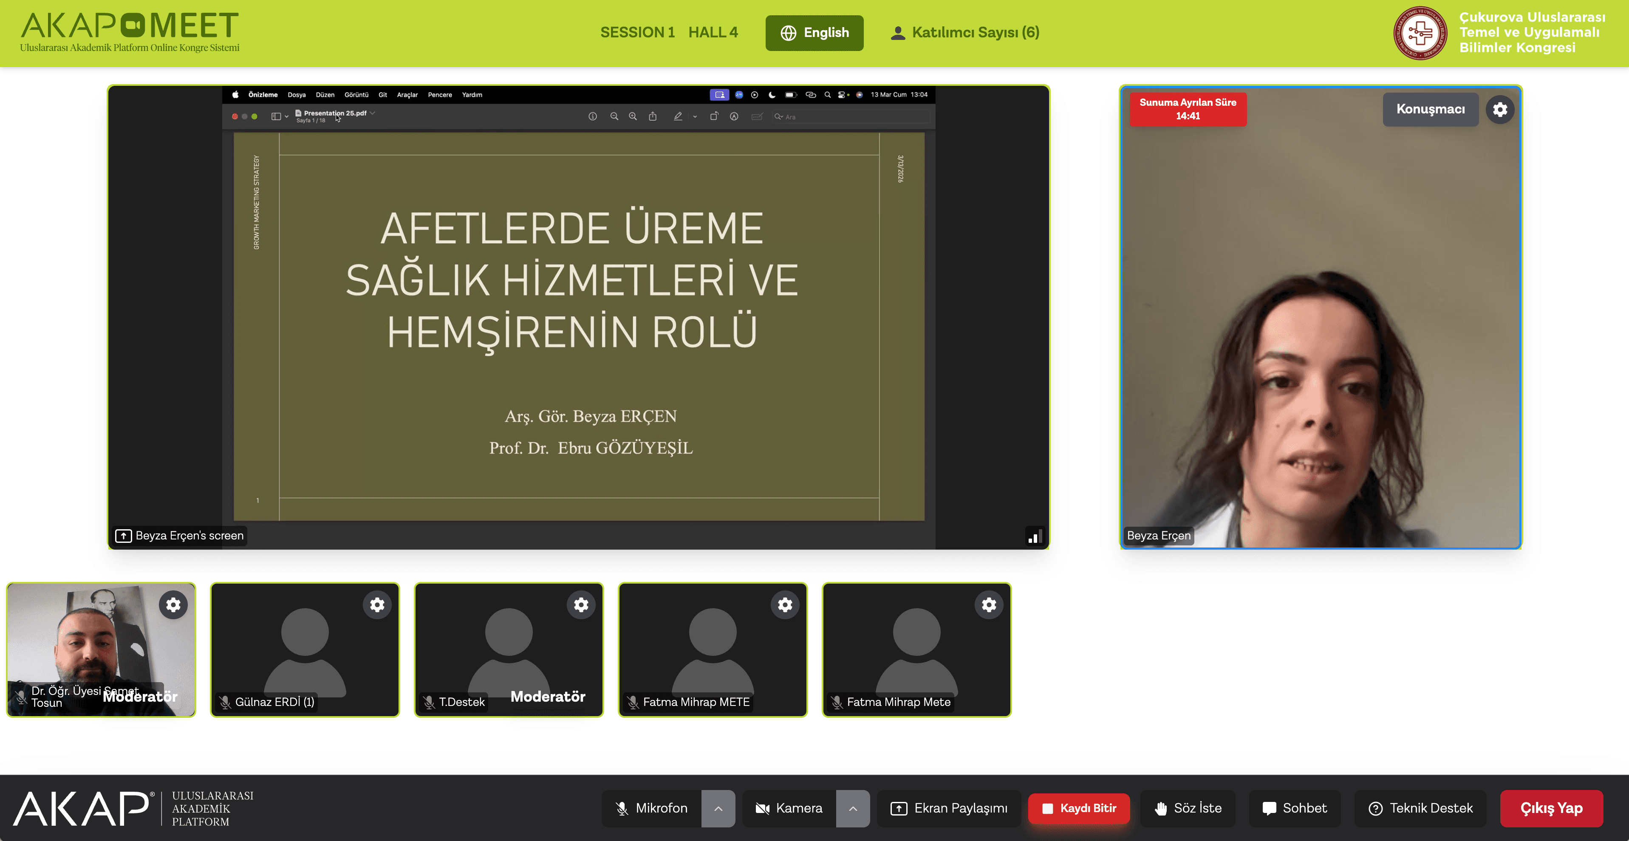This screenshot has height=841, width=1629.
Task: Click muted mic icon on Fatma Mihrap METE tile
Action: pyautogui.click(x=633, y=702)
